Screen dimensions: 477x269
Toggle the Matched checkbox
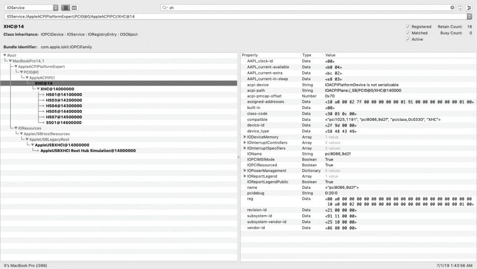coord(408,33)
